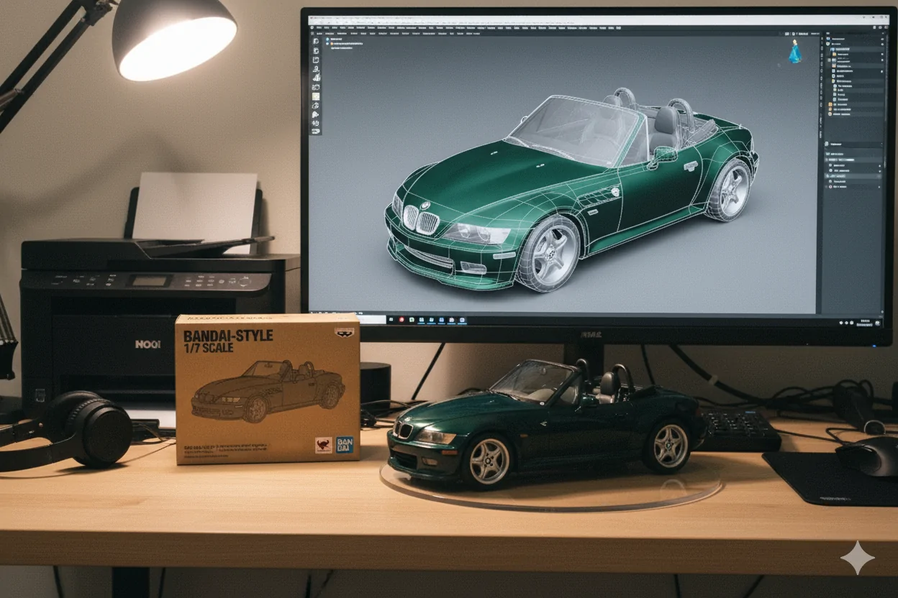The width and height of the screenshot is (898, 598).
Task: Click the bottommost tool icon in the left toolbar
Action: (x=316, y=131)
